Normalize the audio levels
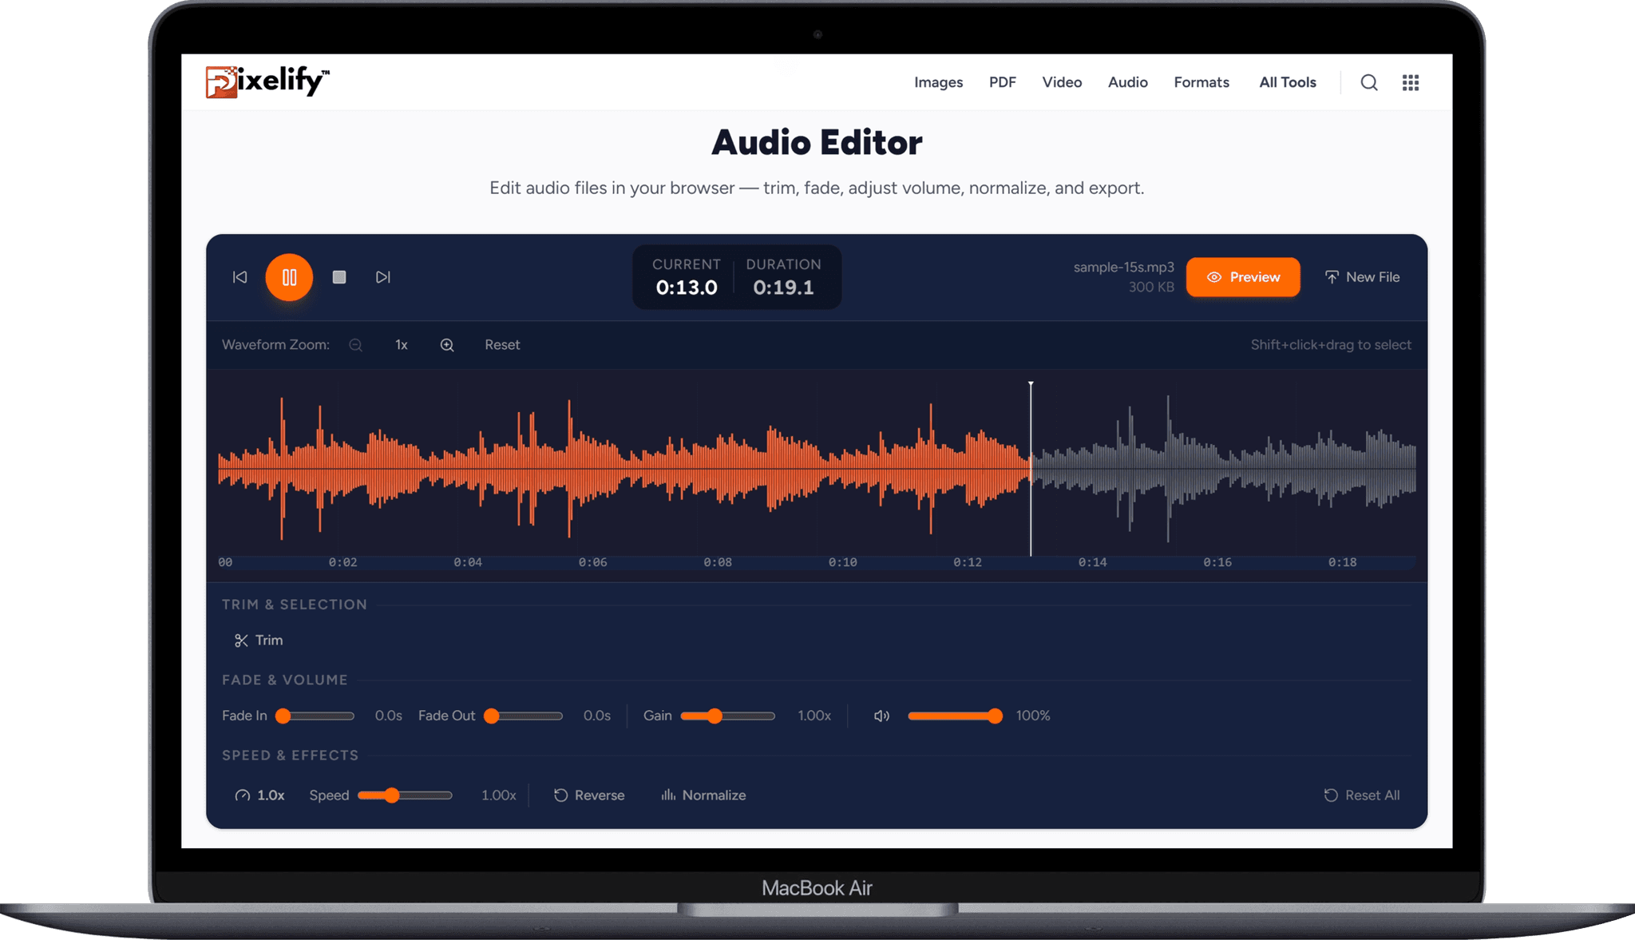 pyautogui.click(x=702, y=795)
